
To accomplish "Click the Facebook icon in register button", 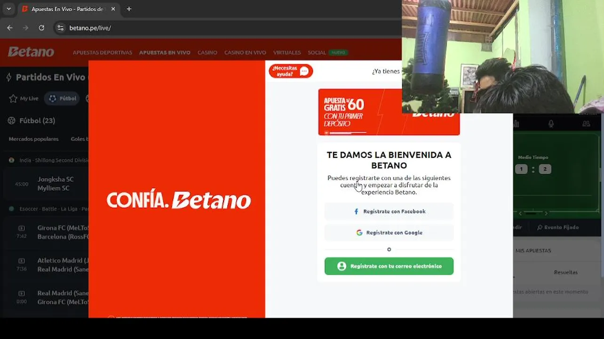I will click(x=356, y=211).
